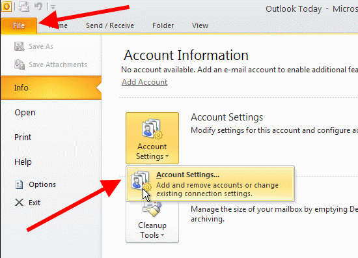Viewport: 358px width, 258px height.
Task: Switch to the Folder tab
Action: (163, 25)
